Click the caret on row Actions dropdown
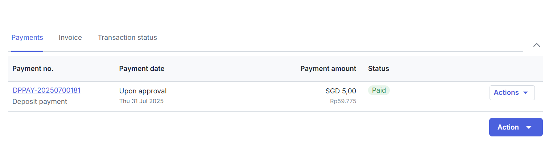553x148 pixels. pyautogui.click(x=525, y=93)
